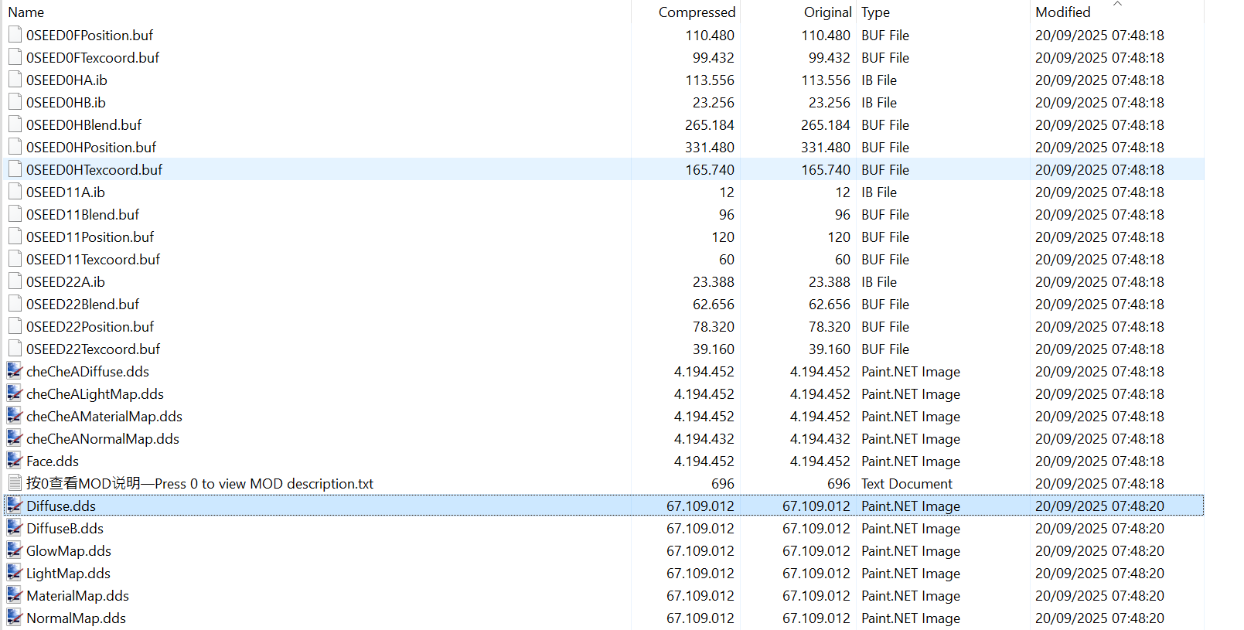Click the file icon of 0SEED0FPosition.buf
The height and width of the screenshot is (630, 1244).
[15, 35]
